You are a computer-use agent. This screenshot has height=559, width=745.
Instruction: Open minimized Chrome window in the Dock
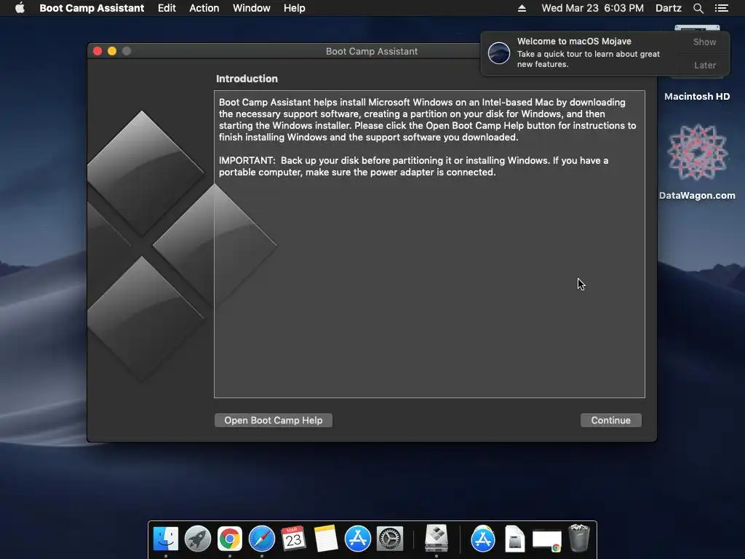pos(547,541)
